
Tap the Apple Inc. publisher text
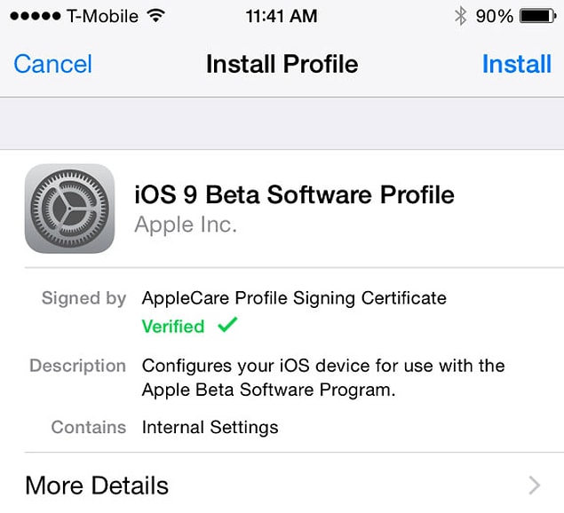point(186,225)
